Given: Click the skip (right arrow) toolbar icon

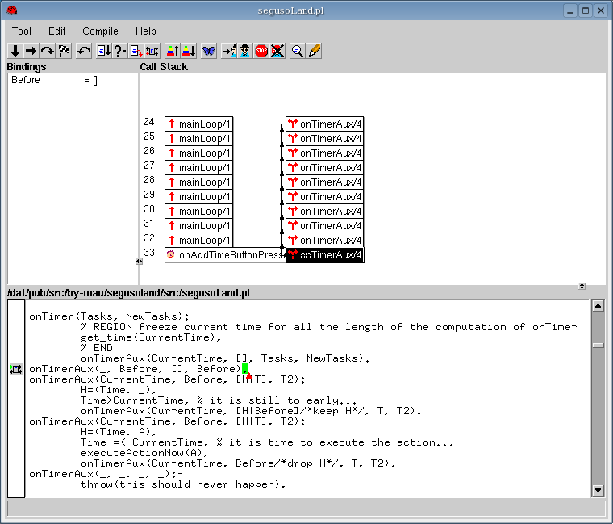Looking at the screenshot, I should coord(31,51).
